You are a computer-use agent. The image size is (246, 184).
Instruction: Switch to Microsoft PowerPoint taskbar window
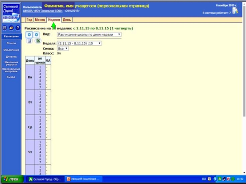(x=83, y=179)
